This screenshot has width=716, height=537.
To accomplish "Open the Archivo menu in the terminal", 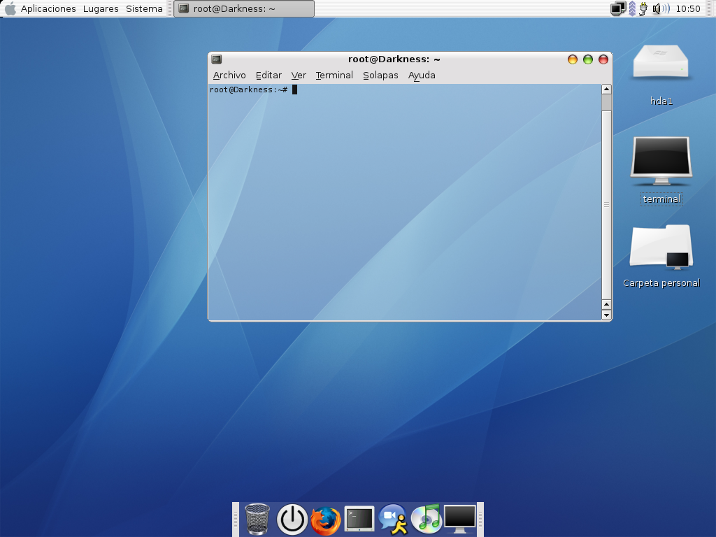I will (x=229, y=76).
